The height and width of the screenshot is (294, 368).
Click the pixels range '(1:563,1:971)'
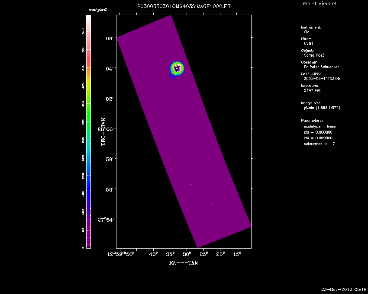(328, 108)
